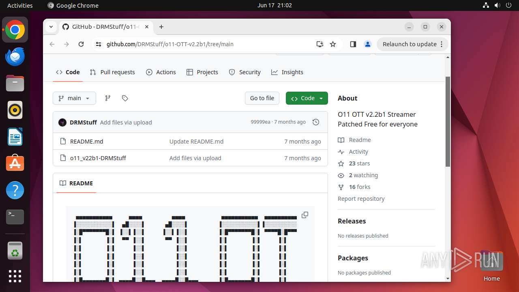Install app icon in the address bar
519x292 pixels.
[320, 44]
